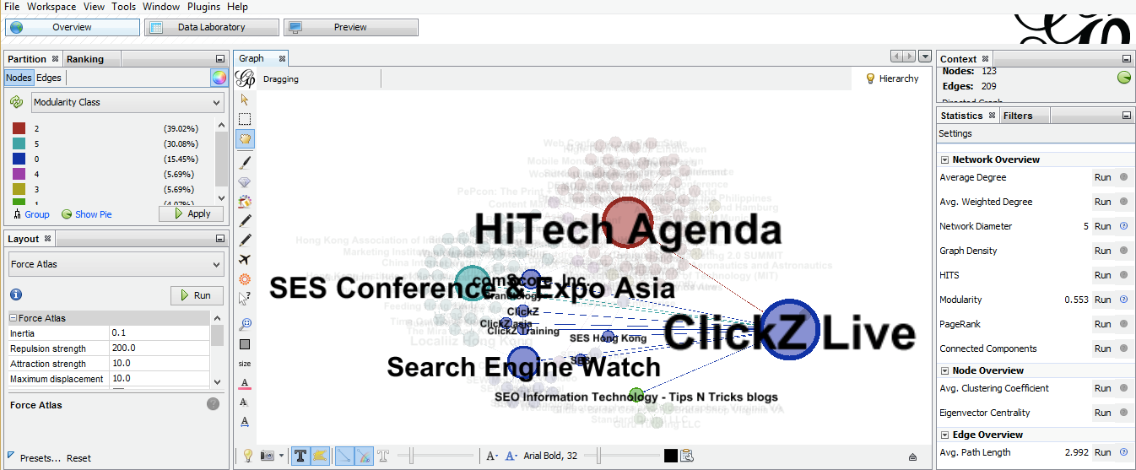Click the gray help icon beside Force Atlas
1136x470 pixels.
click(214, 404)
